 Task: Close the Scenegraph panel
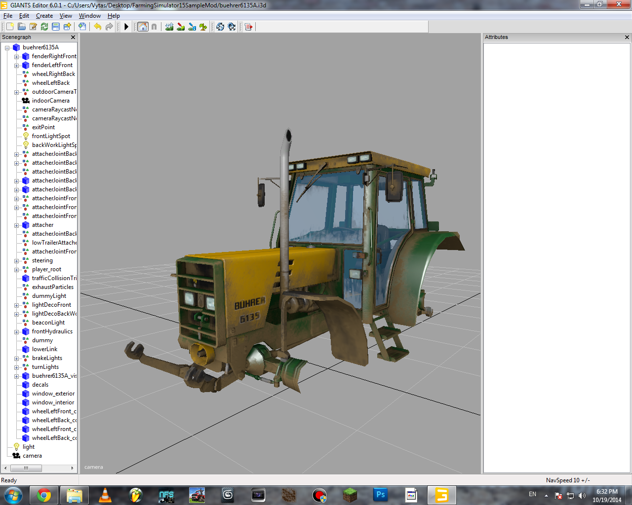click(73, 37)
